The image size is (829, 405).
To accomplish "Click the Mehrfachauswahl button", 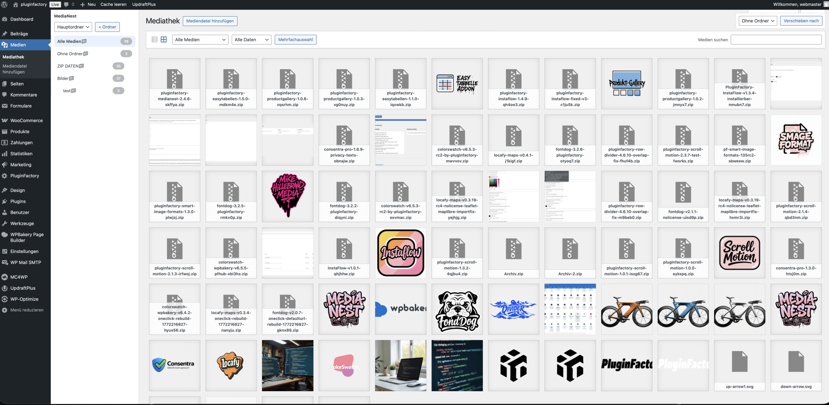I will click(x=295, y=39).
